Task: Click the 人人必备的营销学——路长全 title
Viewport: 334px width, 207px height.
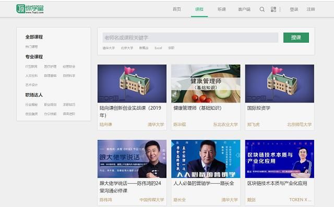Action: (x=204, y=183)
